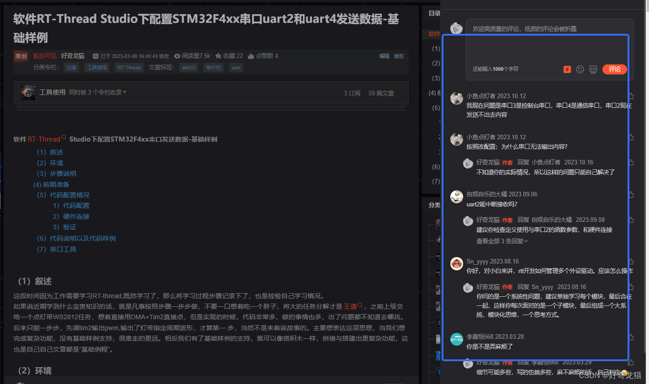The width and height of the screenshot is (649, 384).
Task: Open the stm32 article tag
Action: click(189, 68)
